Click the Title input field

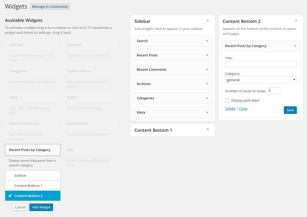tap(261, 64)
